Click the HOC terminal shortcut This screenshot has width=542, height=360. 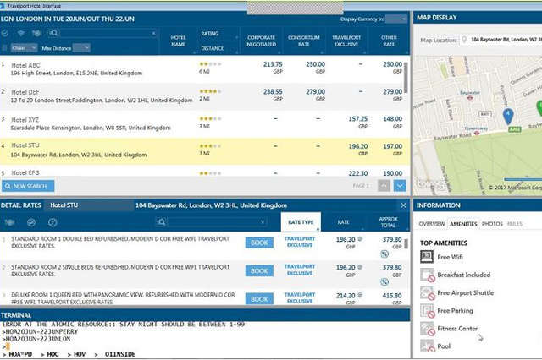(53, 354)
